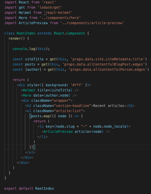Screen dimensions: 151x194
Task: Click node.node_locale in the li key
Action: click(x=110, y=126)
